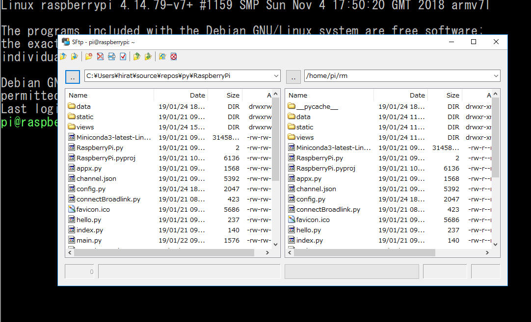Sort the remote pane by the Name column header
Viewport: 531px width, 322px height.
pos(329,96)
